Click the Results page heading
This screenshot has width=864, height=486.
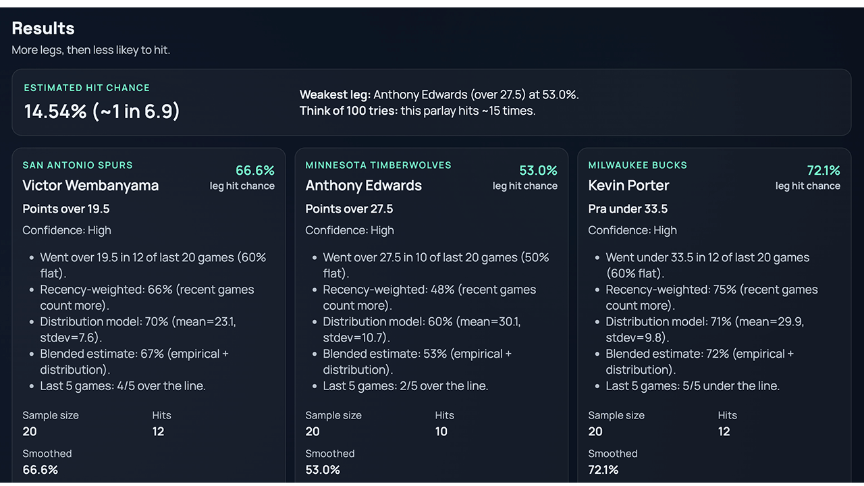tap(43, 28)
